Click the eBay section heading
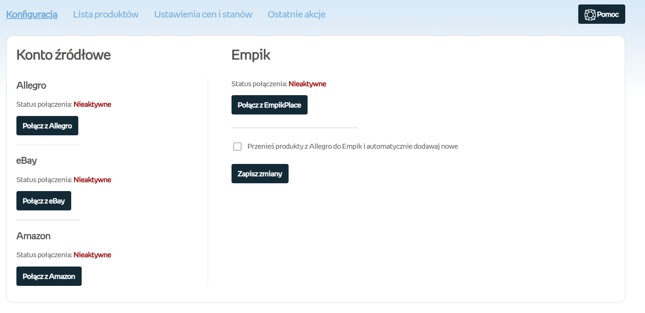The image size is (645, 313). pos(26,161)
